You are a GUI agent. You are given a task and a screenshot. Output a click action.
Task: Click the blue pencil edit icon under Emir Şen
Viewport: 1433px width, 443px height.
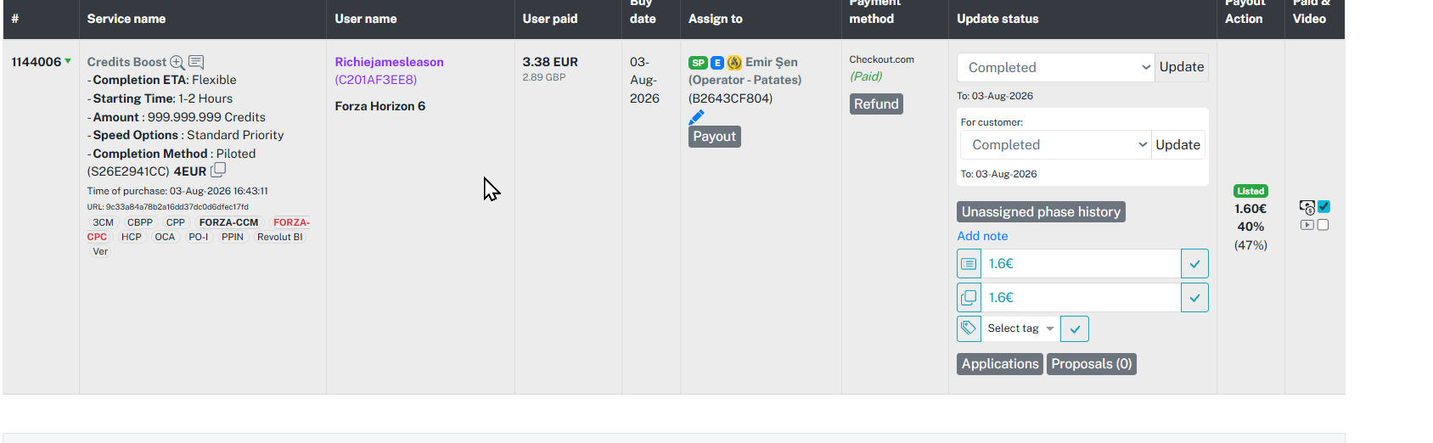point(696,117)
